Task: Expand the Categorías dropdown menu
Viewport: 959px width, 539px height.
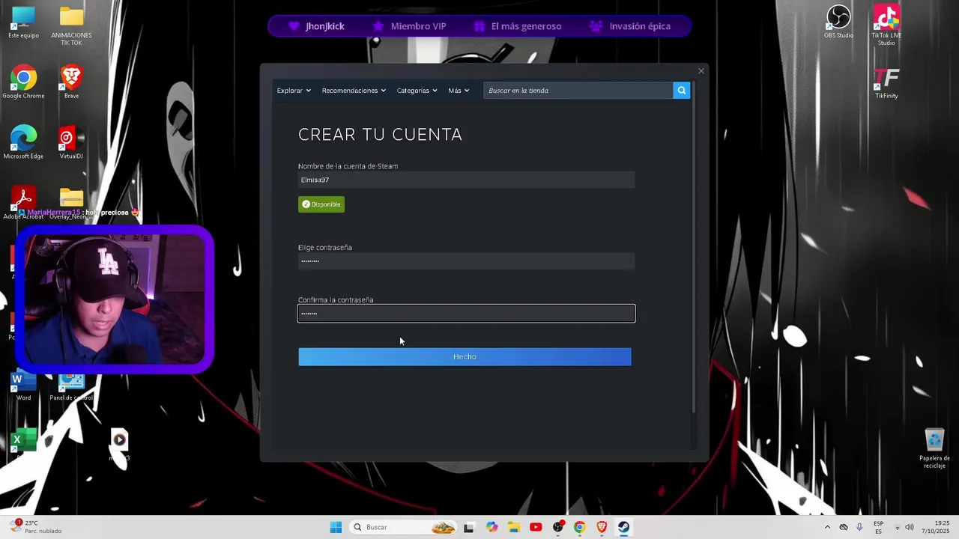Action: (x=417, y=91)
